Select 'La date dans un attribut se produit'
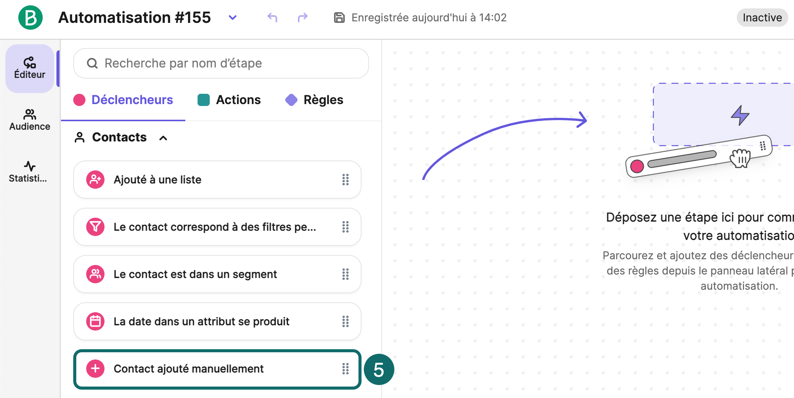 (201, 321)
